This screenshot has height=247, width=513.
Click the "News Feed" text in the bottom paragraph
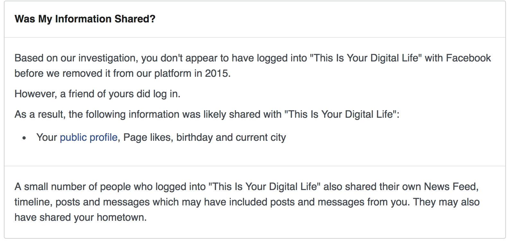pyautogui.click(x=451, y=187)
